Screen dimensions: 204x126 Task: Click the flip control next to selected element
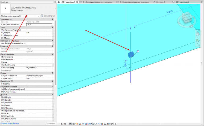click(138, 51)
